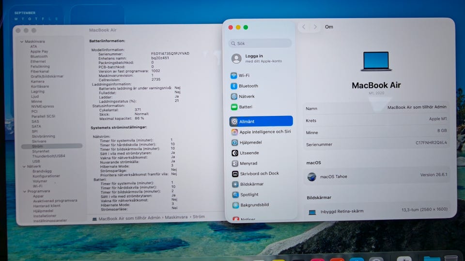Click MacBook Air som tillhör Admin path item
Viewport: 465px width, 261px height.
[x=129, y=218]
